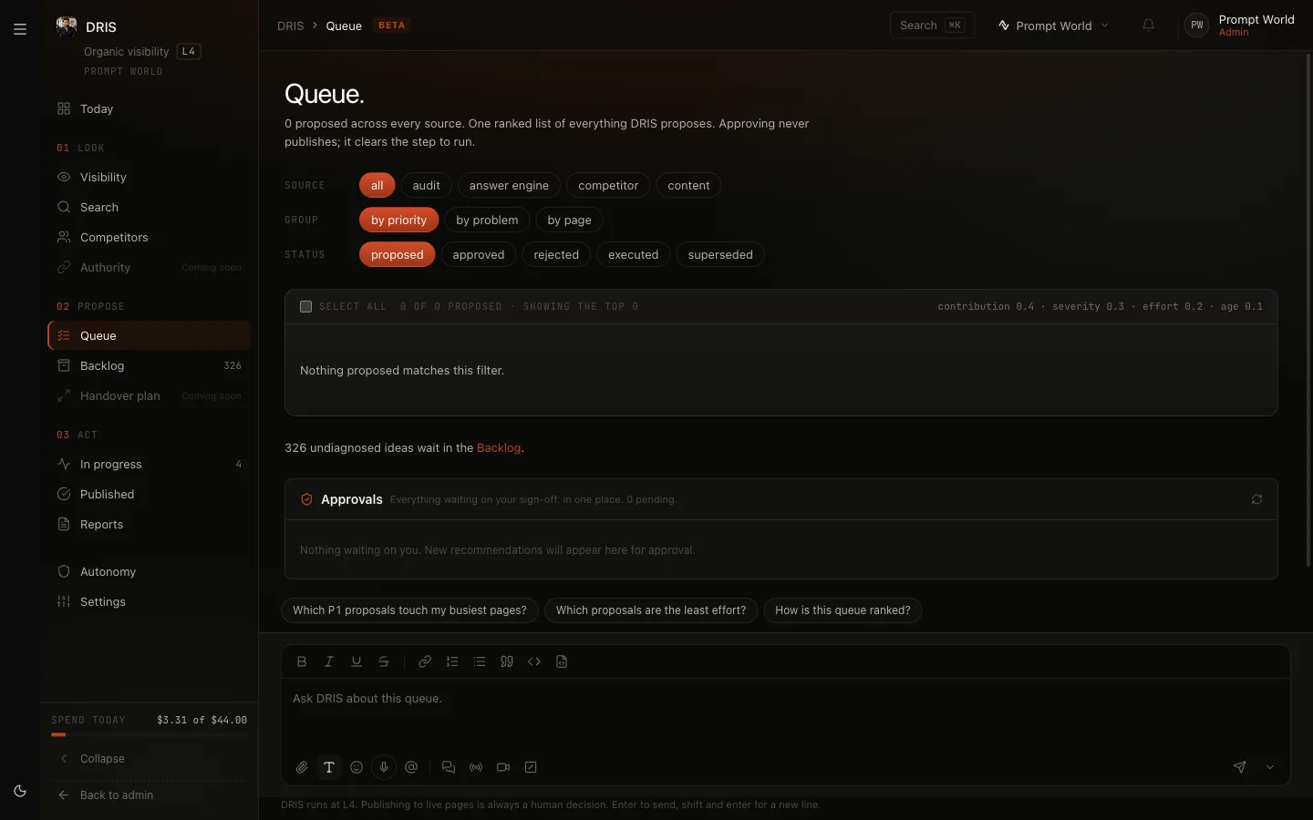Attach a file with the paperclip icon
This screenshot has height=820, width=1313.
302,767
